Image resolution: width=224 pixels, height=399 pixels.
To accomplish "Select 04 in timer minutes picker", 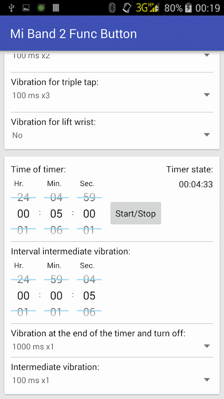I will (x=56, y=197).
